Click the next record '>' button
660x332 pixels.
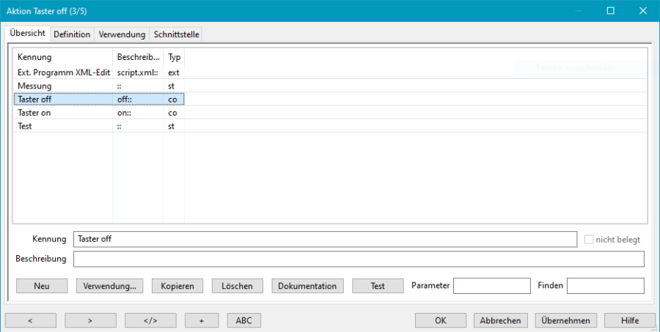pyautogui.click(x=90, y=320)
